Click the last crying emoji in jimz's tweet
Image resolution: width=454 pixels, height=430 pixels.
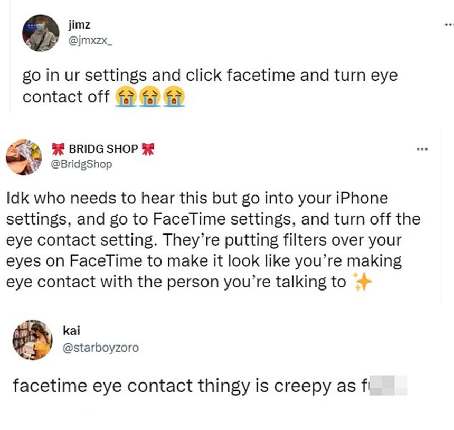(175, 98)
